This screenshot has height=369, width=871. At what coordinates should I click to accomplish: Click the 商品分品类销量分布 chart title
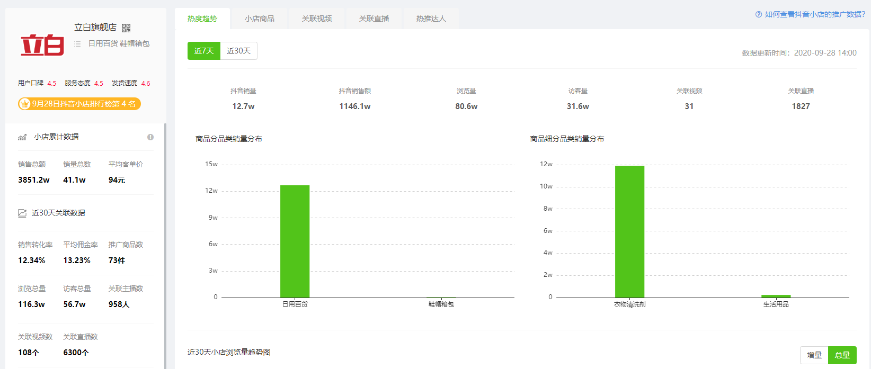pos(229,139)
